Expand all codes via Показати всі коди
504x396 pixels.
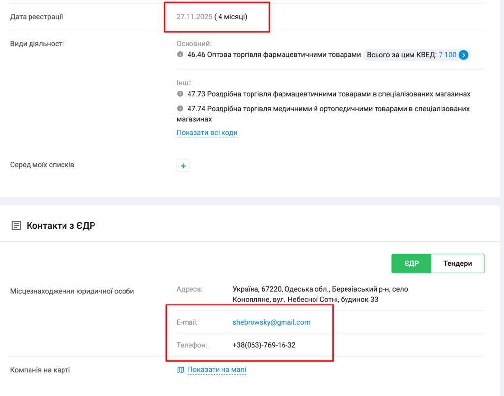click(207, 133)
